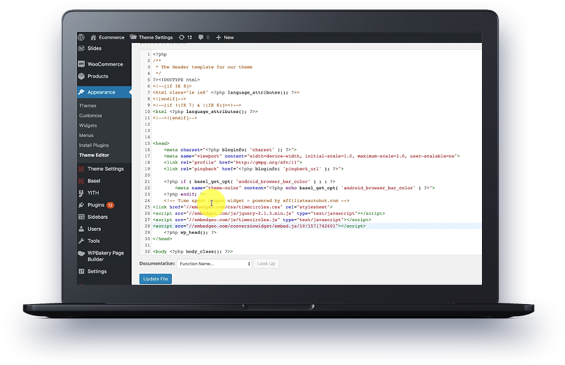This screenshot has width=565, height=365.
Task: Open Install Plugins submenu item
Action: coord(94,145)
